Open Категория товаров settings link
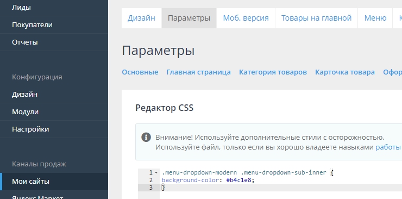 point(273,72)
